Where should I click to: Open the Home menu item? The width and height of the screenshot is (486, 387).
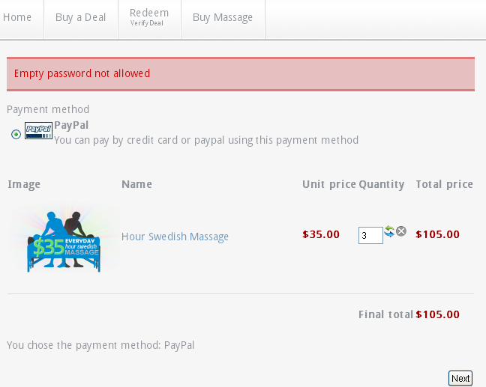[17, 17]
